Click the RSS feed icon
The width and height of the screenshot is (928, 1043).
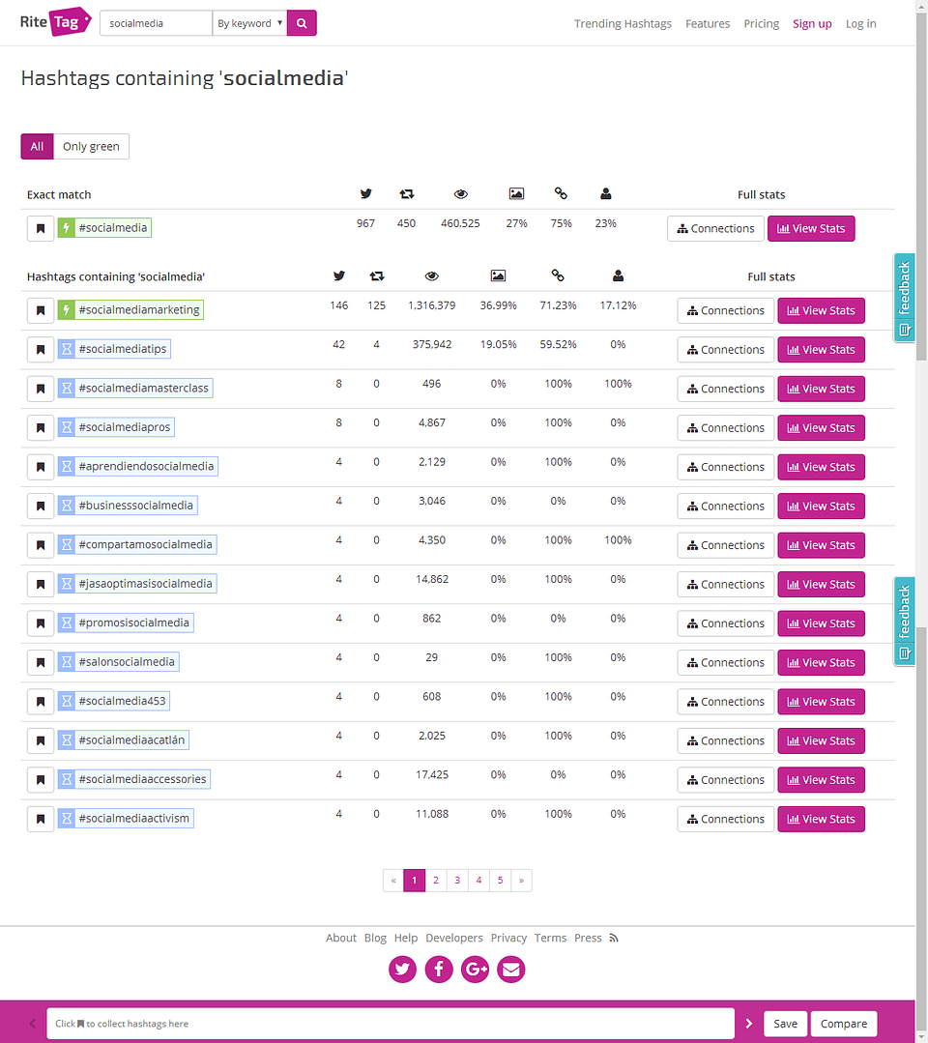tap(614, 938)
